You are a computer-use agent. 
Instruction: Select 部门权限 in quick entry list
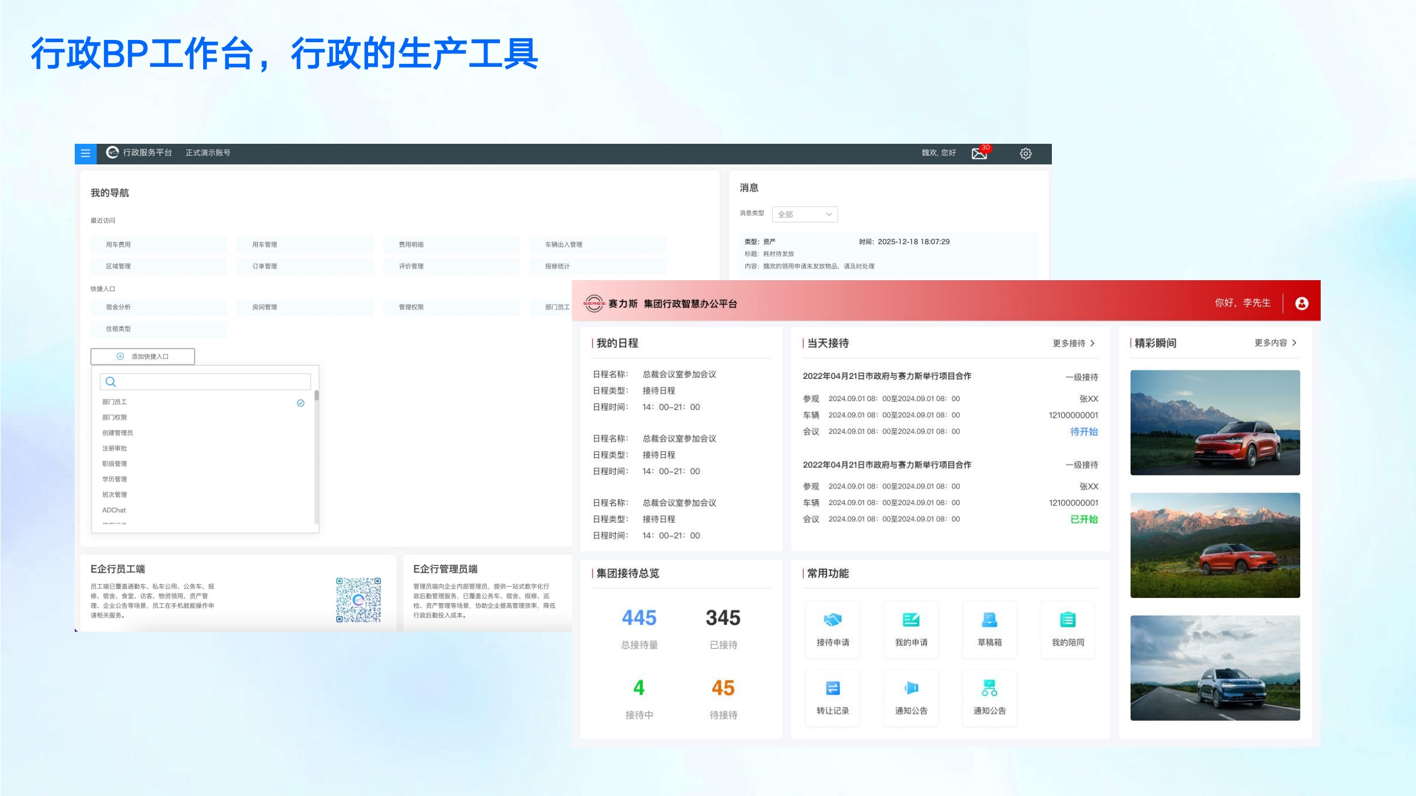click(115, 418)
